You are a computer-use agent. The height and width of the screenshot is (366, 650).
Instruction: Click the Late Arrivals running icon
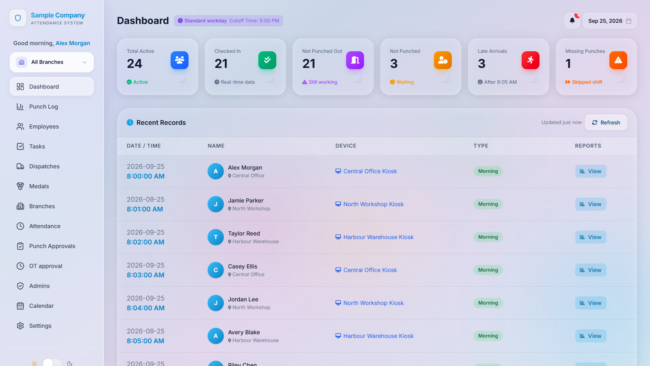click(531, 60)
